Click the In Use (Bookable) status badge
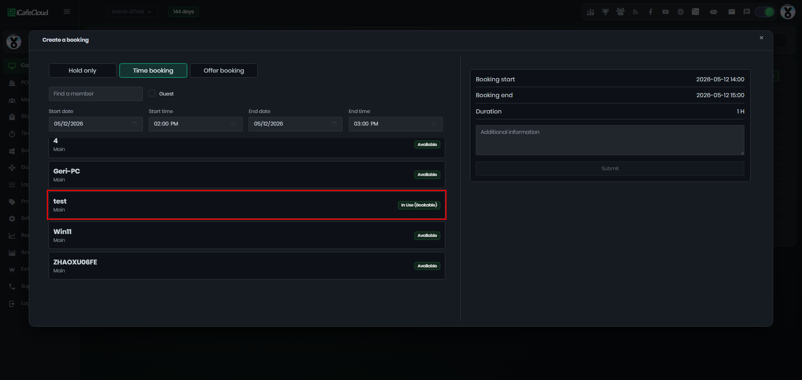Image resolution: width=802 pixels, height=380 pixels. click(419, 205)
